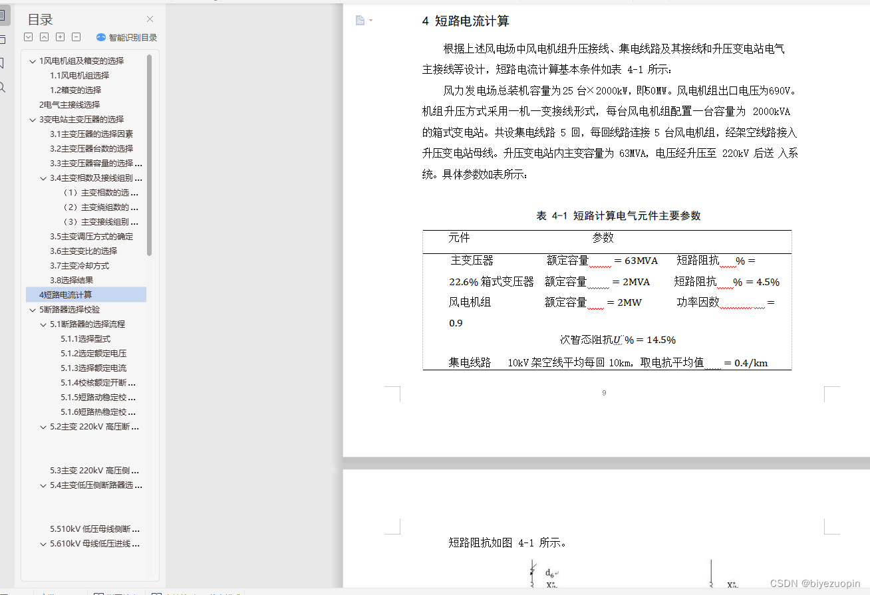Click the 集电线路 table cell
Viewport: 870px width, 595px height.
click(x=470, y=362)
